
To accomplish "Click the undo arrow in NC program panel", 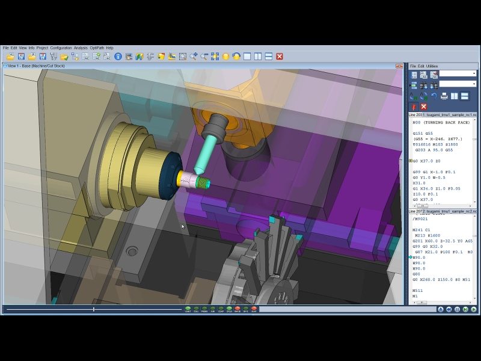I will click(434, 96).
